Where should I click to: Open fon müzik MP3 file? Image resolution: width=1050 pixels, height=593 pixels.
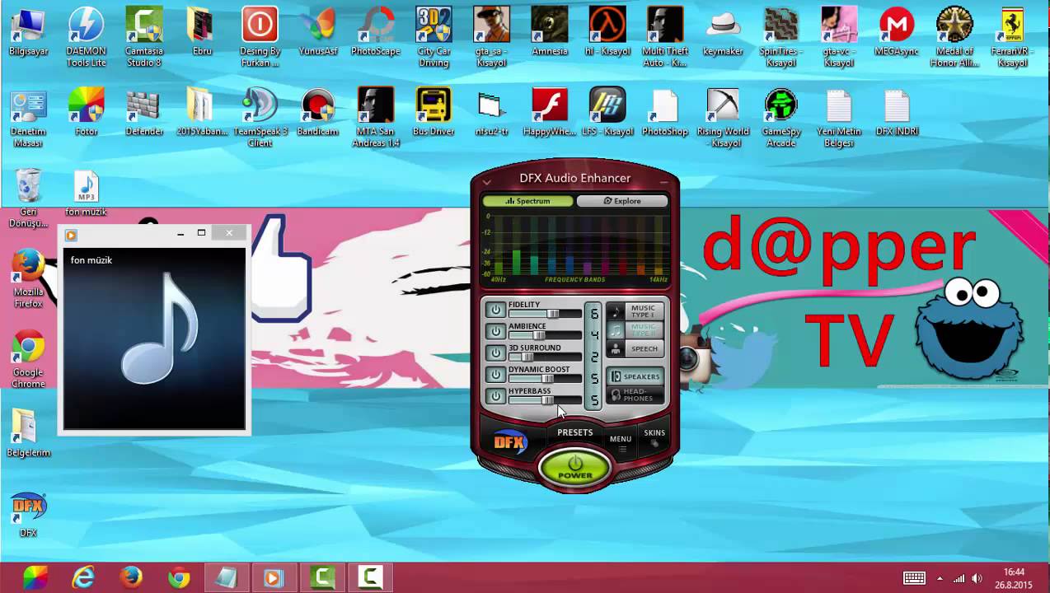(x=87, y=194)
